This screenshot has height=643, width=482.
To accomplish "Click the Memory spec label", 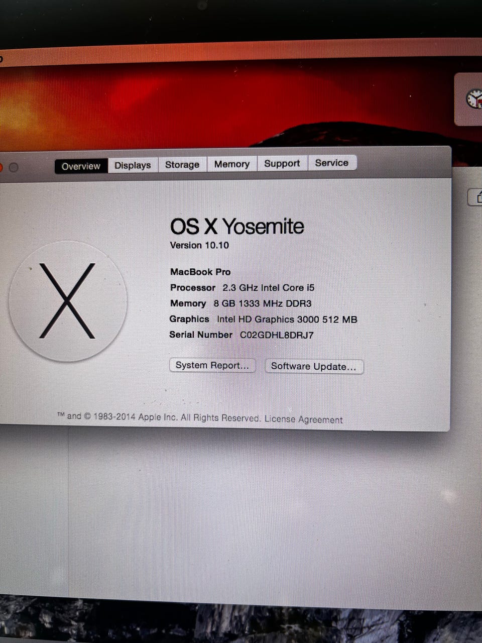I will [x=188, y=303].
